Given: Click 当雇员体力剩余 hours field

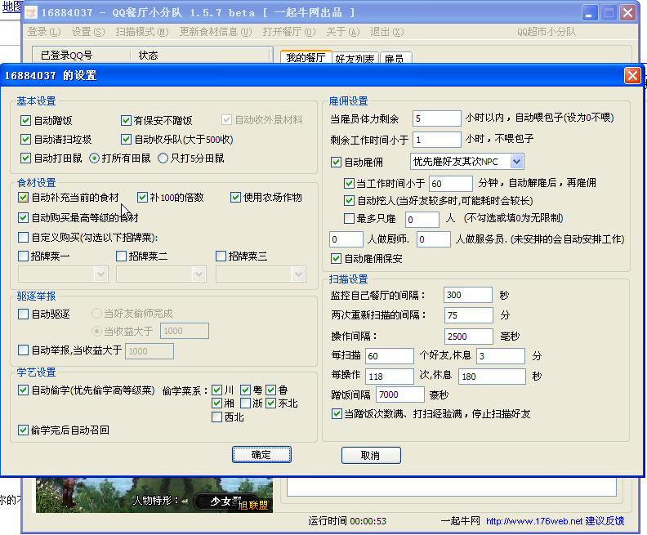Looking at the screenshot, I should [436, 118].
